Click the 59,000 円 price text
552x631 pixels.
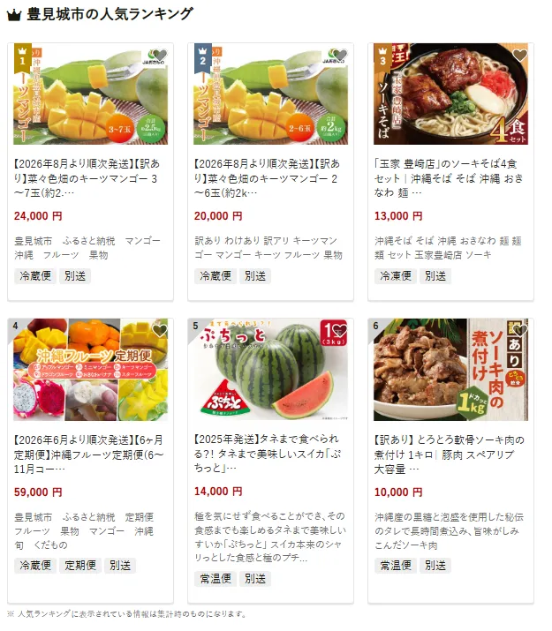click(x=38, y=492)
